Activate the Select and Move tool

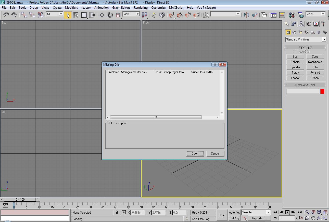click(102, 15)
